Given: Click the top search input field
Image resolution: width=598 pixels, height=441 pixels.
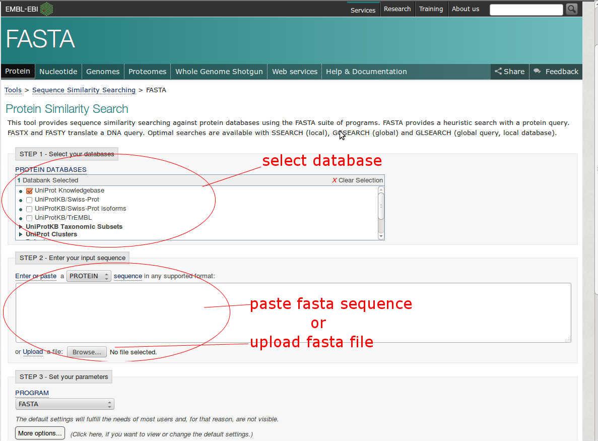Looking at the screenshot, I should 526,10.
